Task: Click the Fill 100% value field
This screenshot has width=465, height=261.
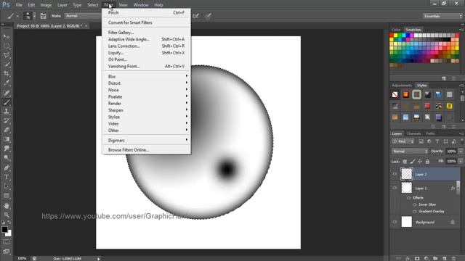Action: [x=451, y=161]
